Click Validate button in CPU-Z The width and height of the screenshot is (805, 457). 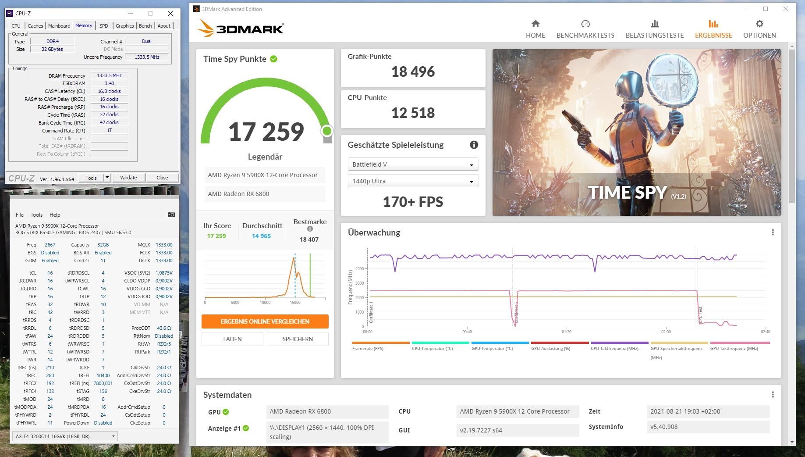pos(128,178)
